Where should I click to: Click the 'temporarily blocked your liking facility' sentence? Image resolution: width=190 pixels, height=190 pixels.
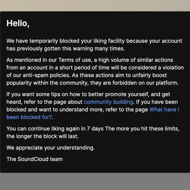(94, 41)
